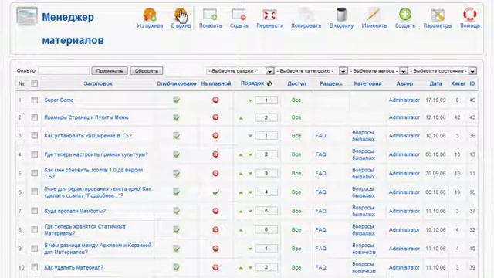494x278 pixels.
Task: Click the 'Сбросить' reset filter button
Action: tap(147, 71)
